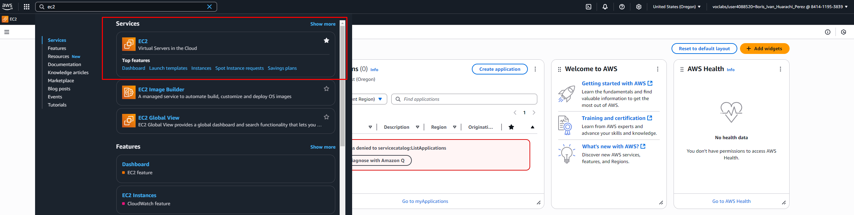Go to previous applications page
854x215 pixels.
coord(515,113)
